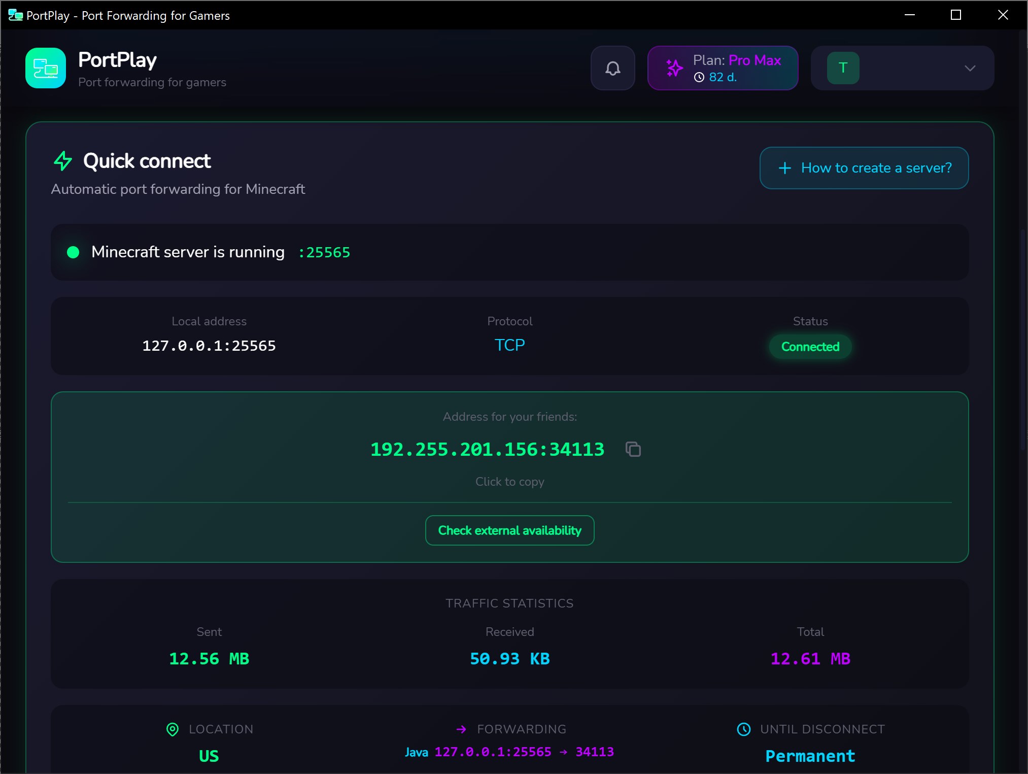The height and width of the screenshot is (774, 1028).
Task: Click the sparkle icon in Plan badge
Action: tap(674, 68)
